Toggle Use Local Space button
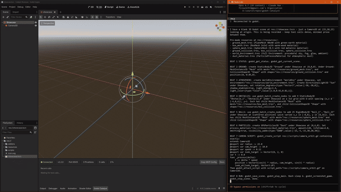The height and width of the screenshot is (192, 341). 82,17
